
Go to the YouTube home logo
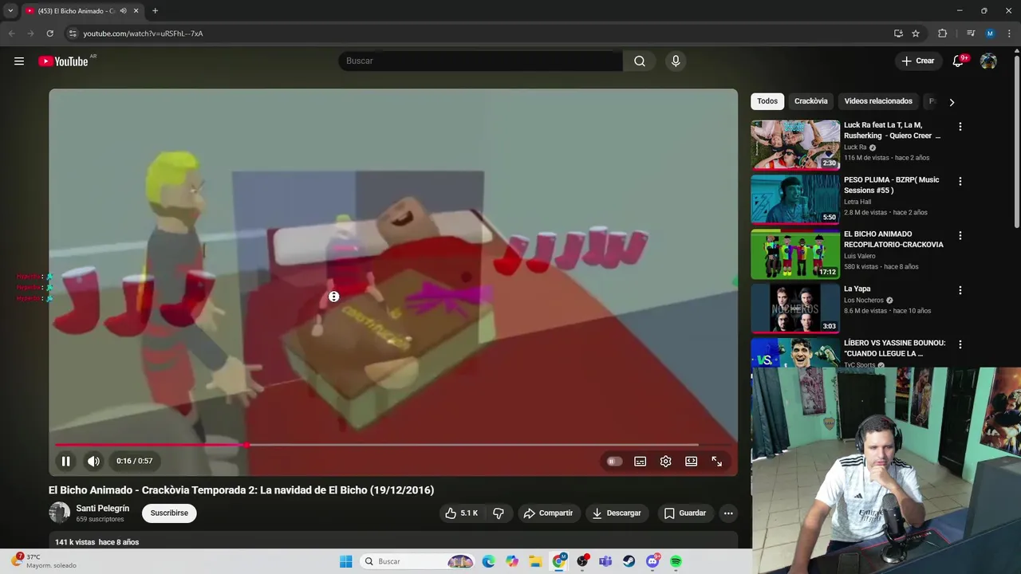(x=63, y=61)
